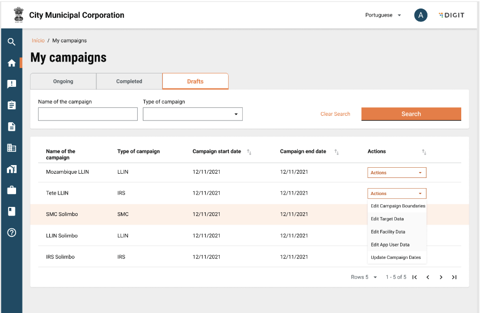Open the search icon in the sidebar
The height and width of the screenshot is (313, 480).
coord(11,42)
